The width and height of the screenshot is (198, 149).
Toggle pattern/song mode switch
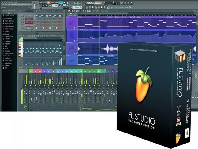click(40, 6)
